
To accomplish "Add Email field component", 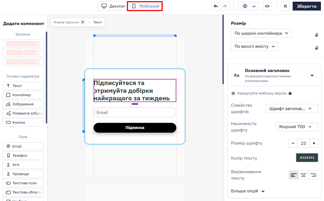I will click(x=23, y=146).
